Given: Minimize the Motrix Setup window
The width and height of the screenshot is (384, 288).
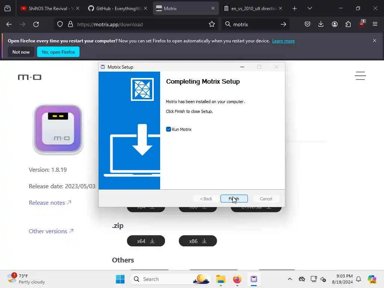Looking at the screenshot, I should [242, 67].
